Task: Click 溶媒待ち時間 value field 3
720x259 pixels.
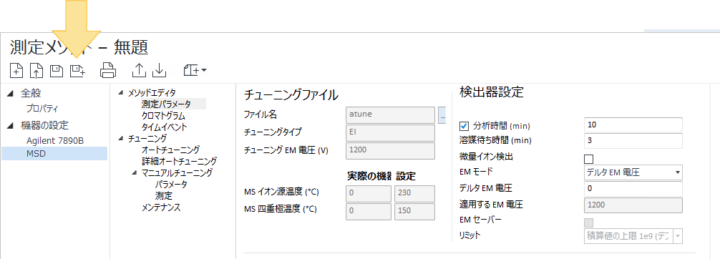Action: coord(633,140)
